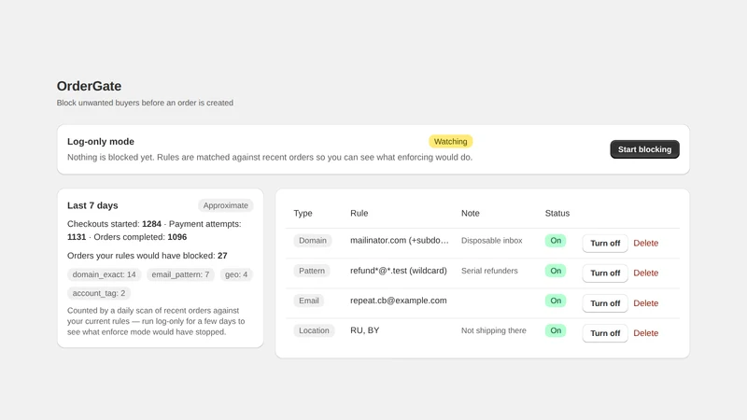Viewport: 747px width, 420px height.
Task: Click the Approximate badge
Action: (225, 205)
